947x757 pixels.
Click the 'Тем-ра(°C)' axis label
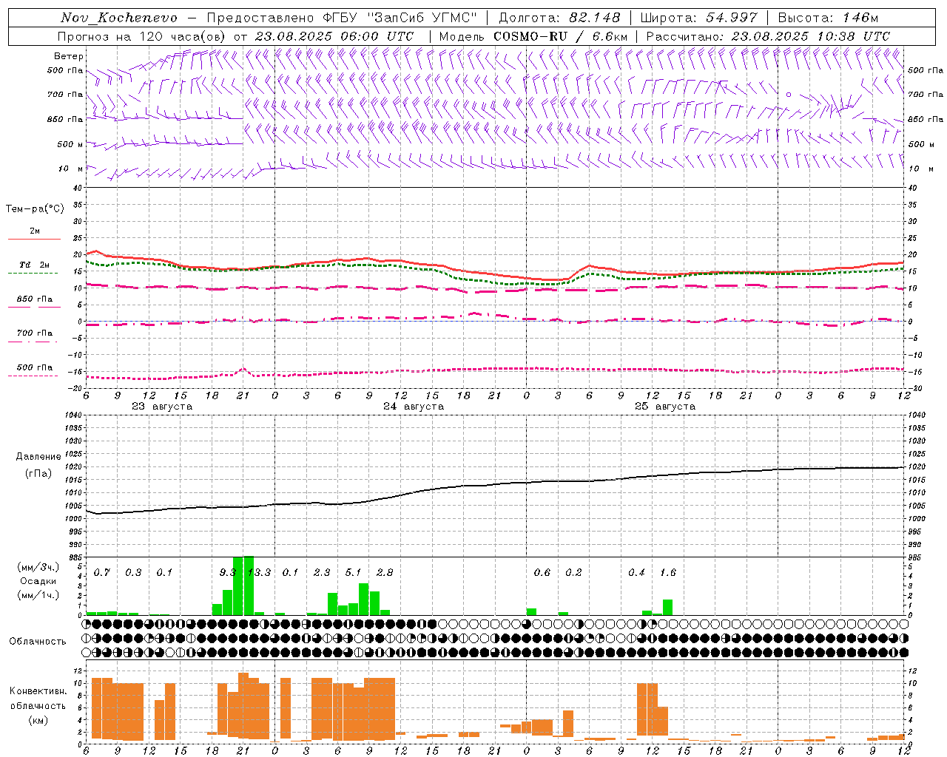point(35,209)
